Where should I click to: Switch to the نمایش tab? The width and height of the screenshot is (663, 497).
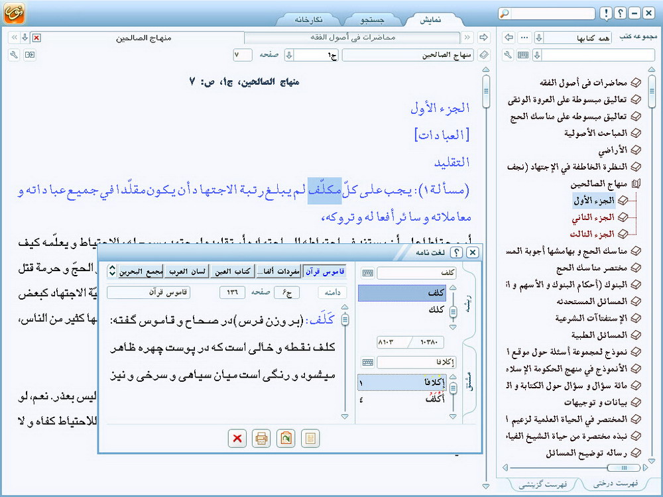tap(430, 20)
